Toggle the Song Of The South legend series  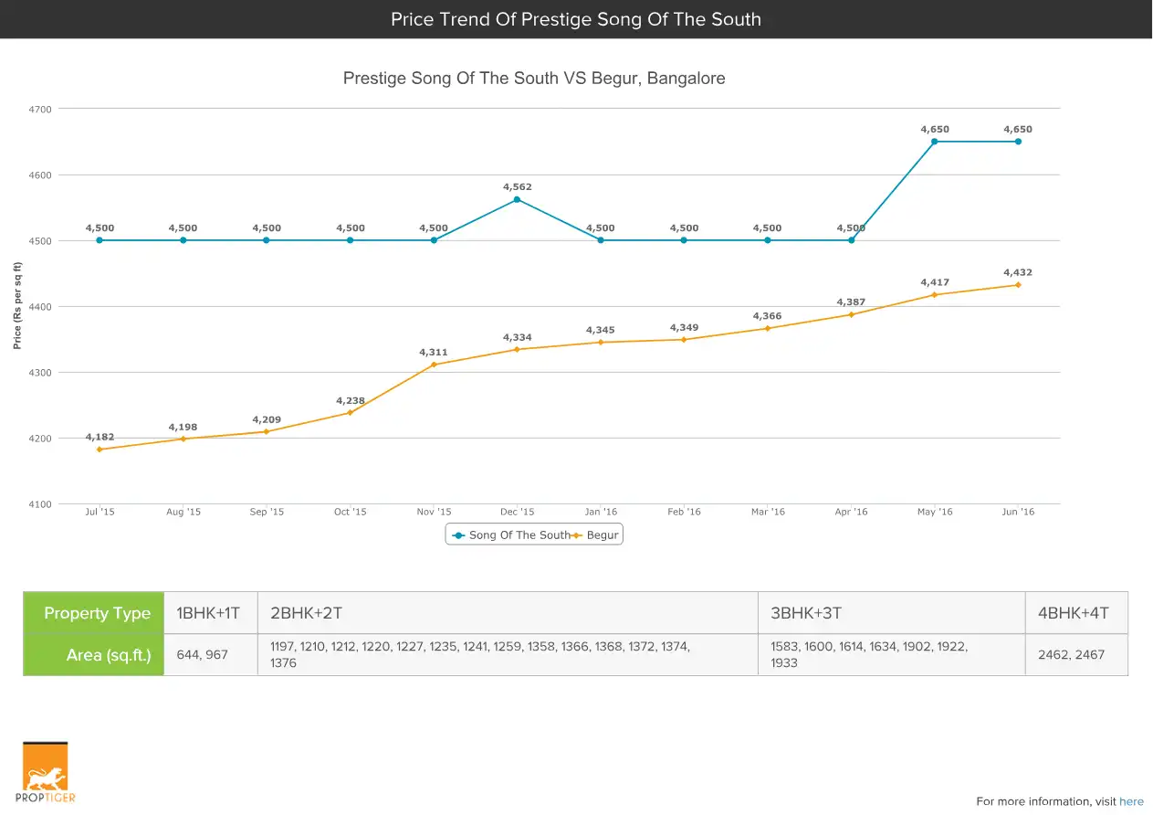coord(511,535)
